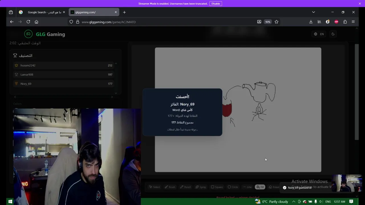
Task: Pick the Spray tool
Action: (x=201, y=187)
